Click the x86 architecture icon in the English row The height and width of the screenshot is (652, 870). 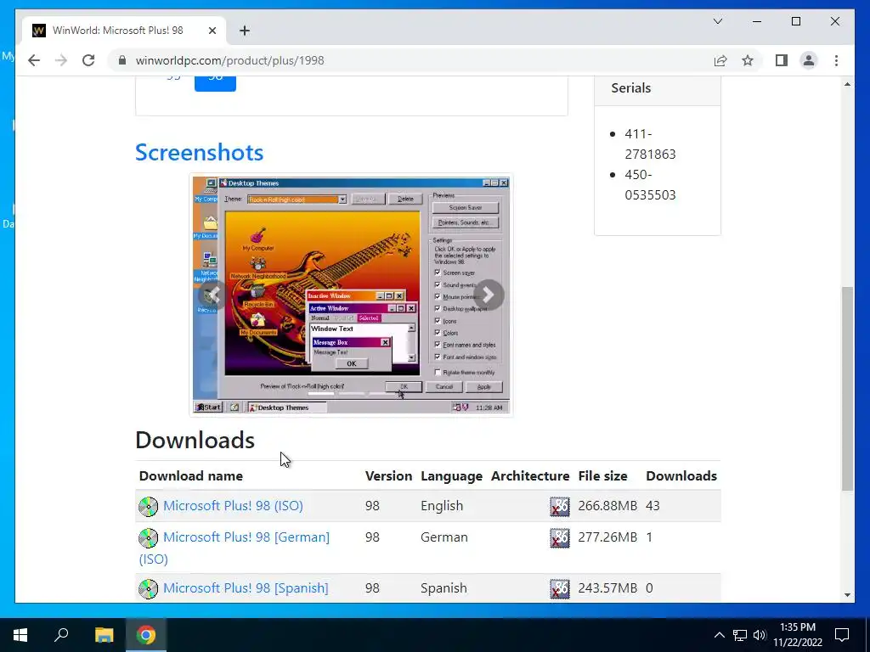point(559,507)
